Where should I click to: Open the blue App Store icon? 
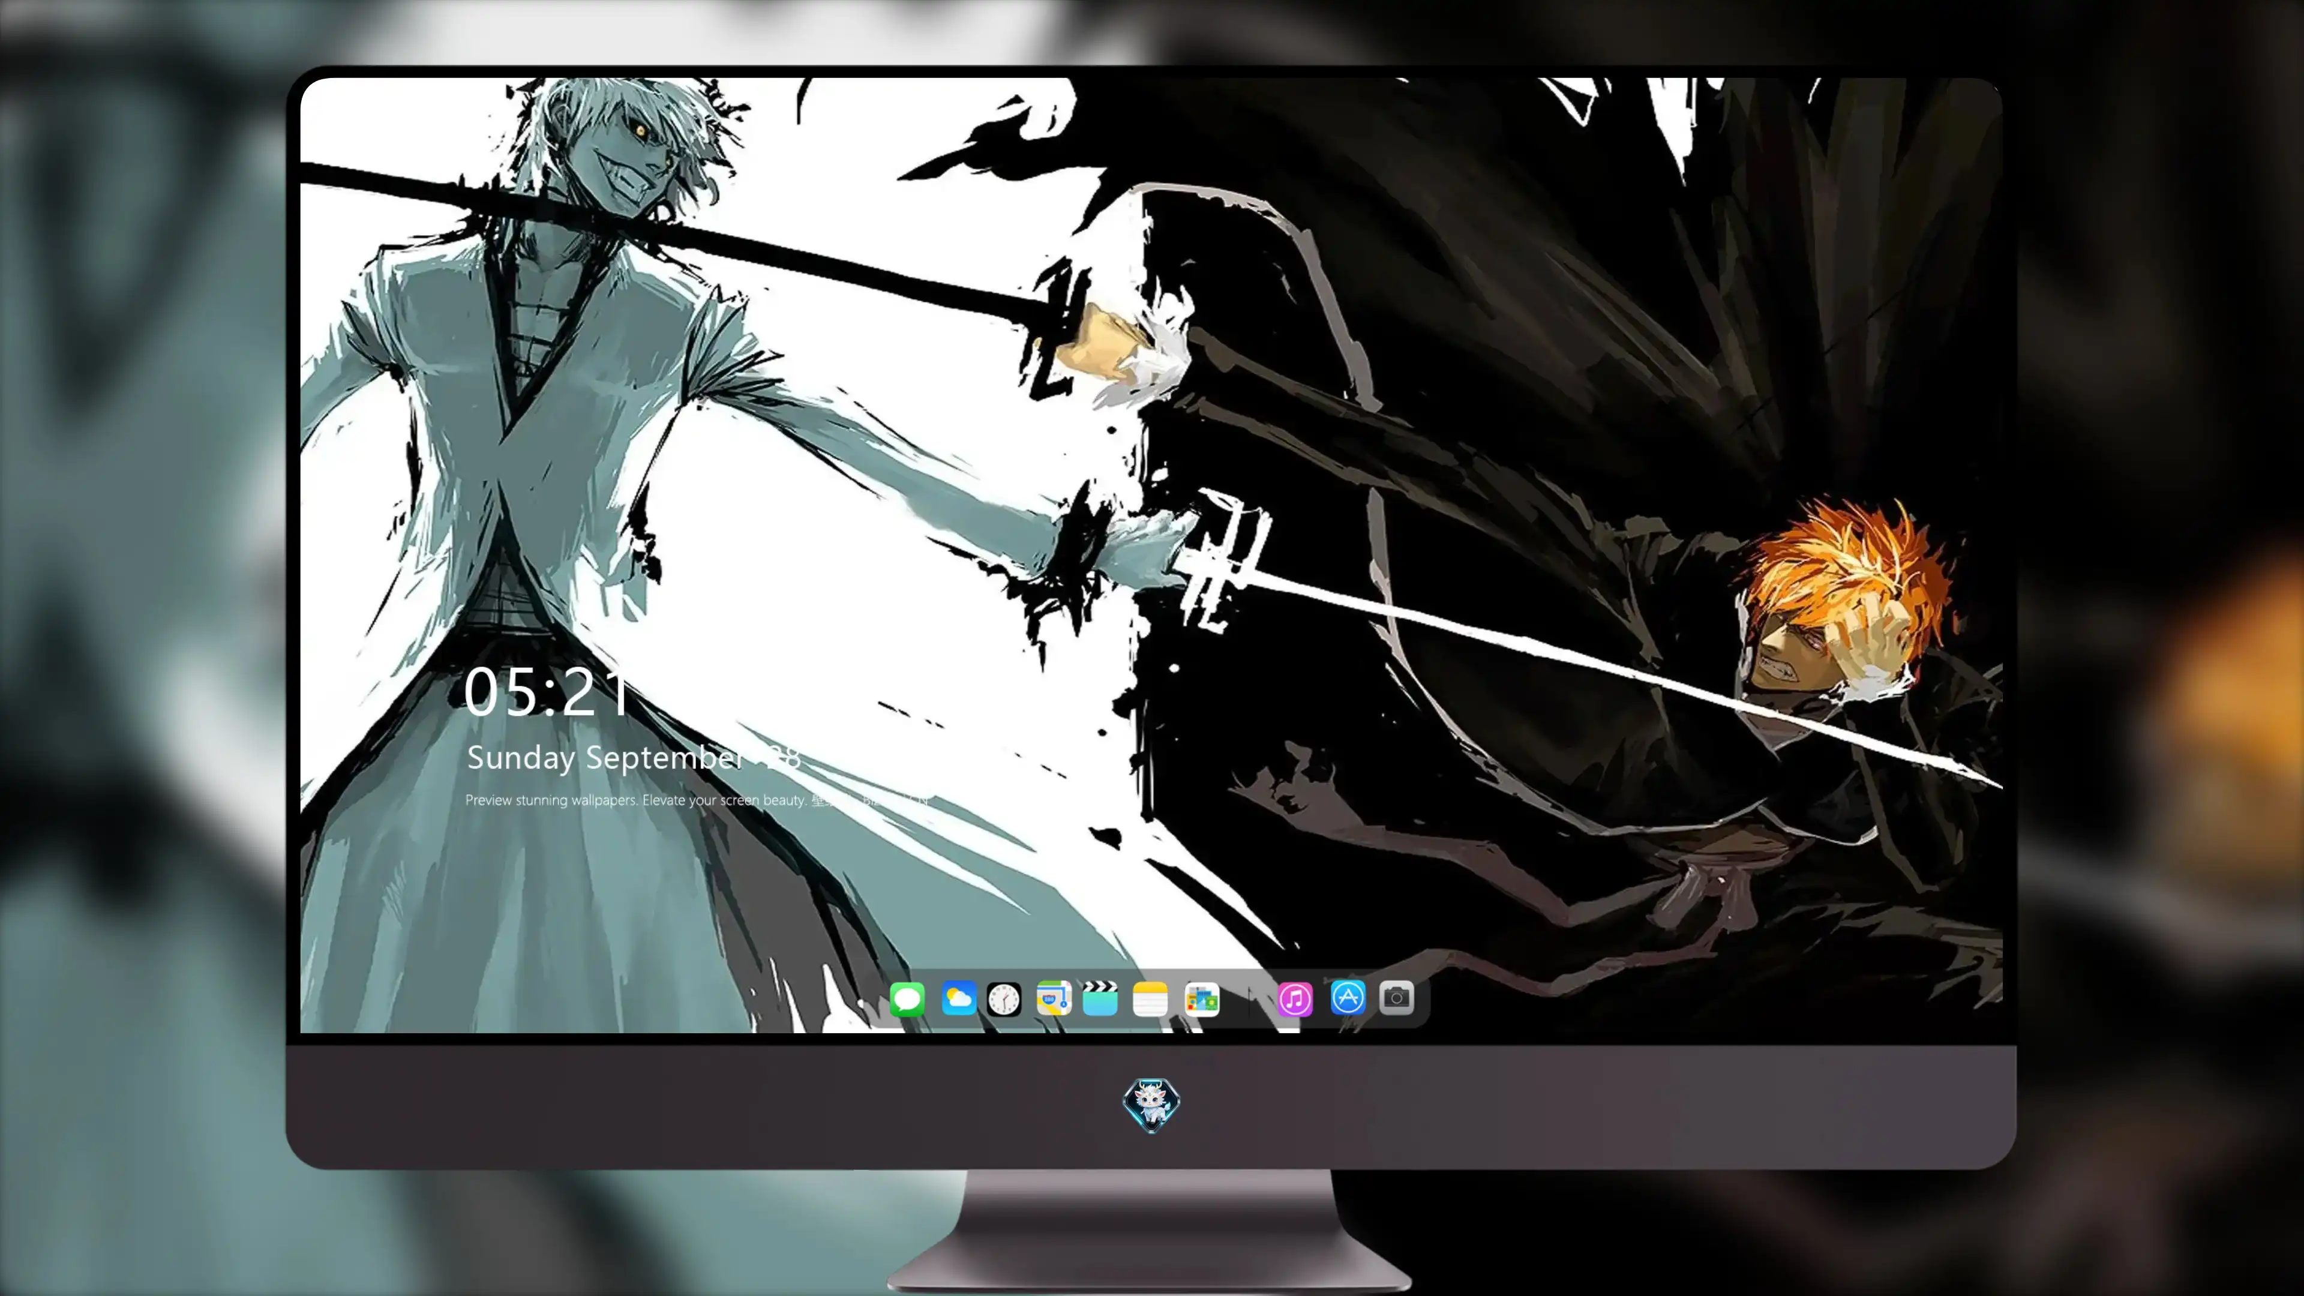(1348, 997)
